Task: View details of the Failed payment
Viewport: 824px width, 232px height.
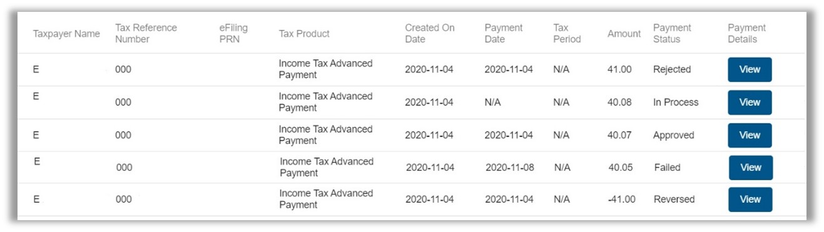Action: tap(751, 168)
